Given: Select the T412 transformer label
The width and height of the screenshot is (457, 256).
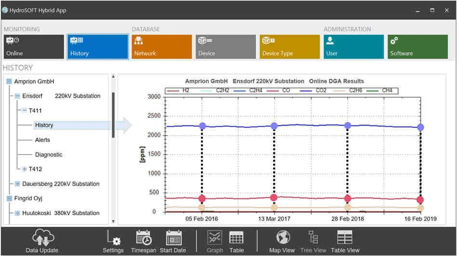Looking at the screenshot, I should click(35, 169).
